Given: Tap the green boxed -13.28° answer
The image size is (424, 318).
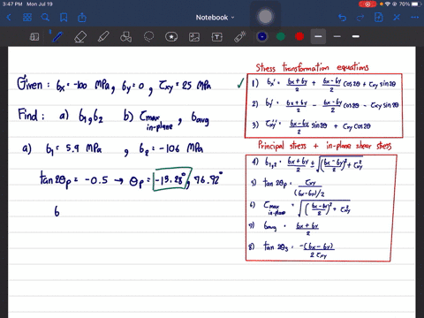Looking at the screenshot, I should 172,179.
